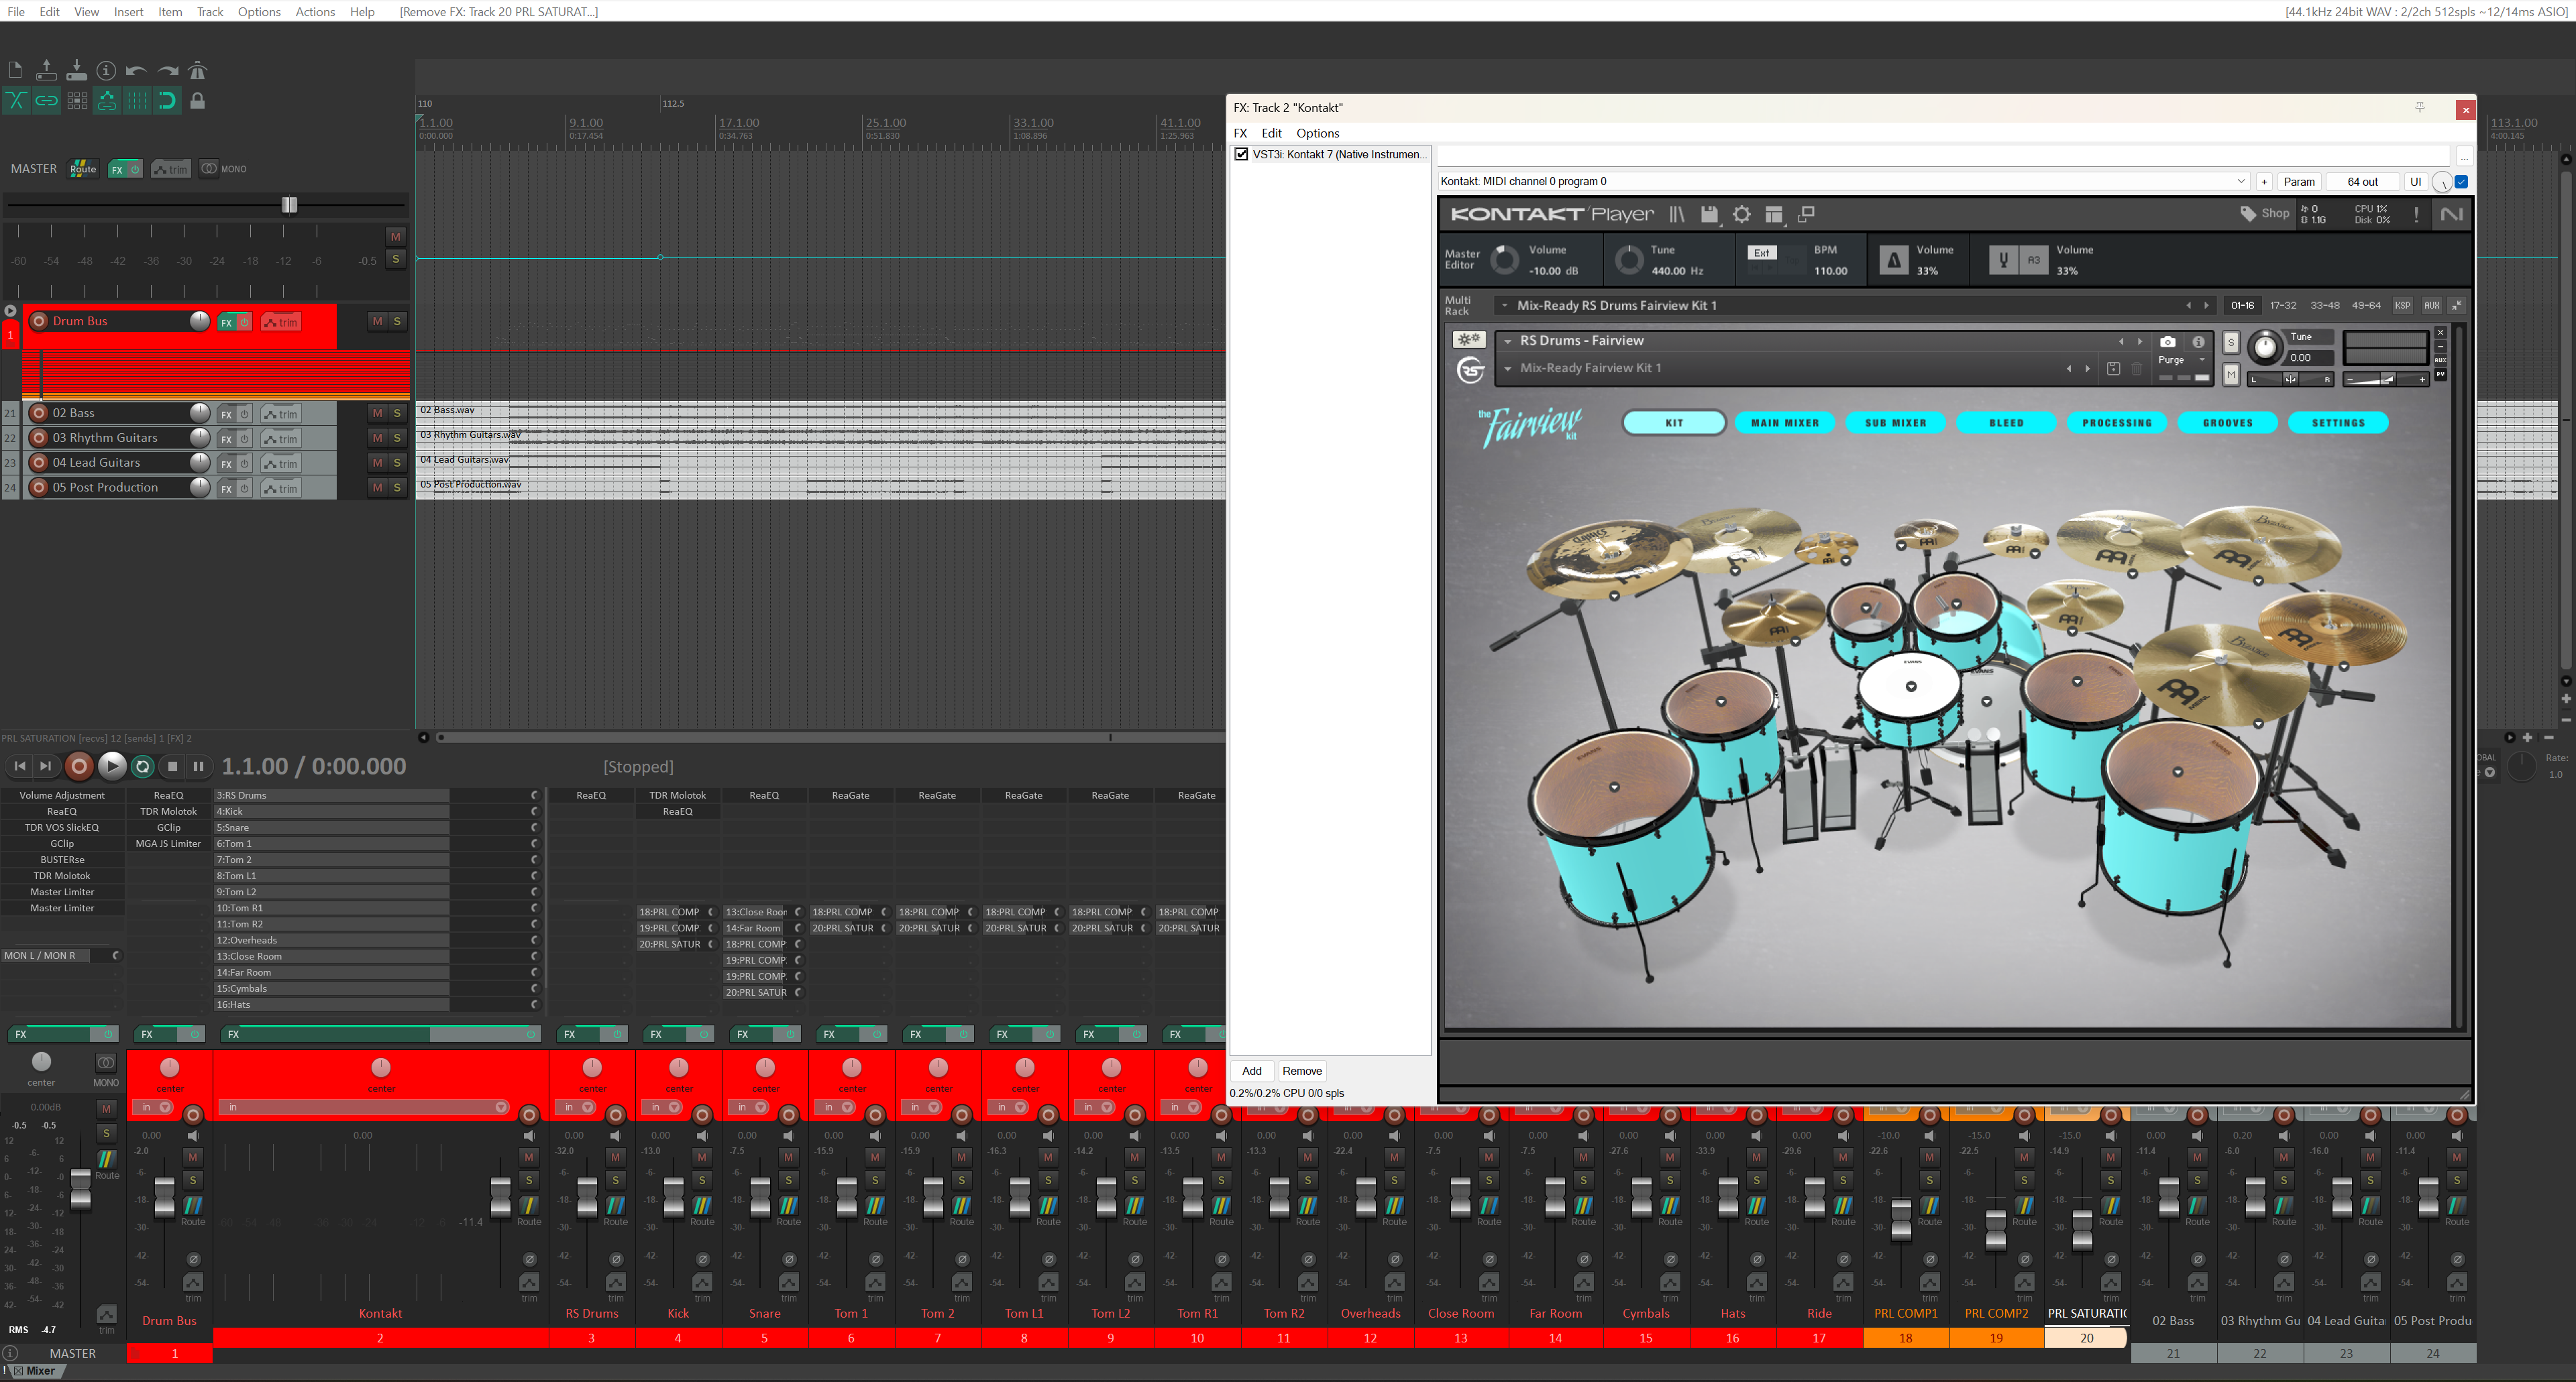Open Kontakt MIDI program preset dropdown
This screenshot has height=1382, width=2576.
click(2240, 182)
